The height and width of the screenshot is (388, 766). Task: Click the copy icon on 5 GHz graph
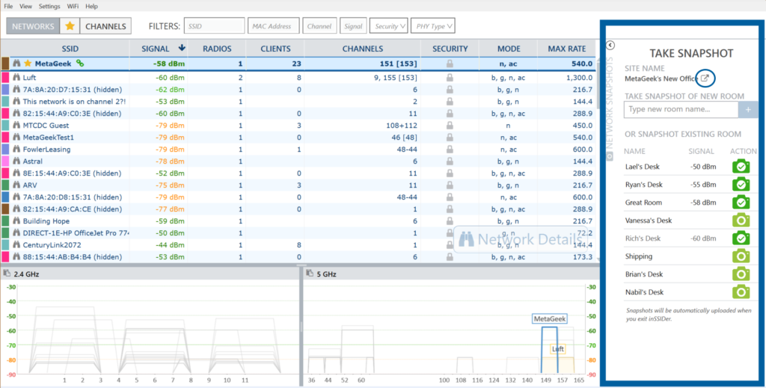tap(309, 274)
